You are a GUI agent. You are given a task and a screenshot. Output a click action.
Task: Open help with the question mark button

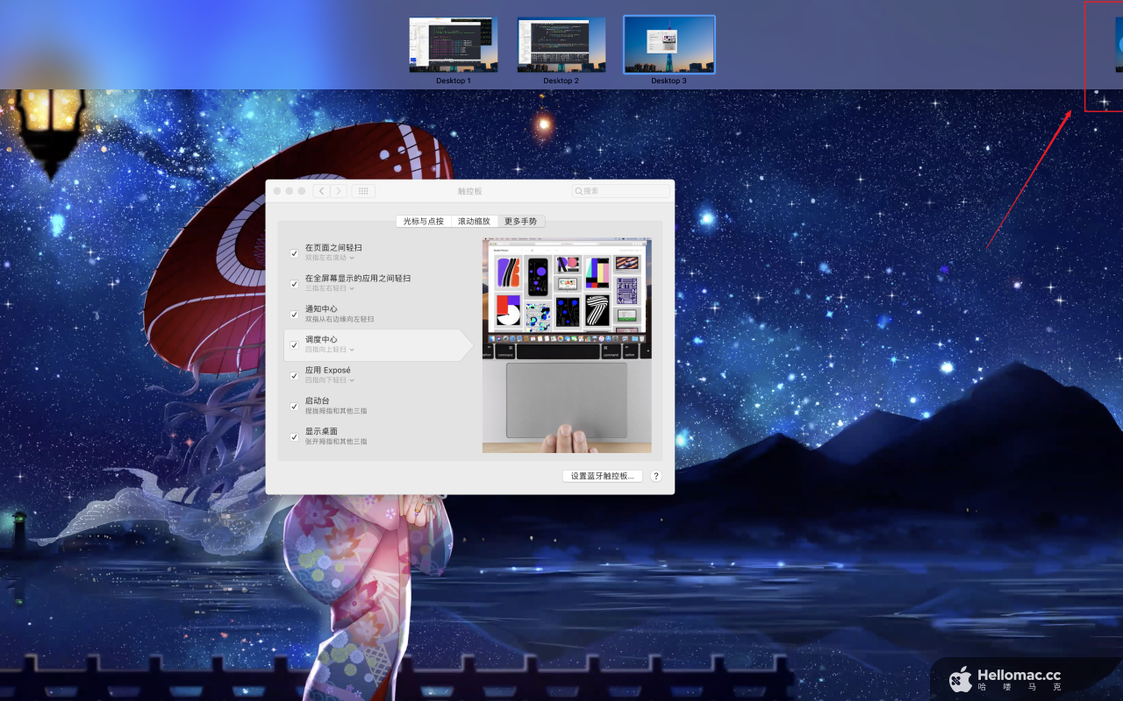click(655, 476)
